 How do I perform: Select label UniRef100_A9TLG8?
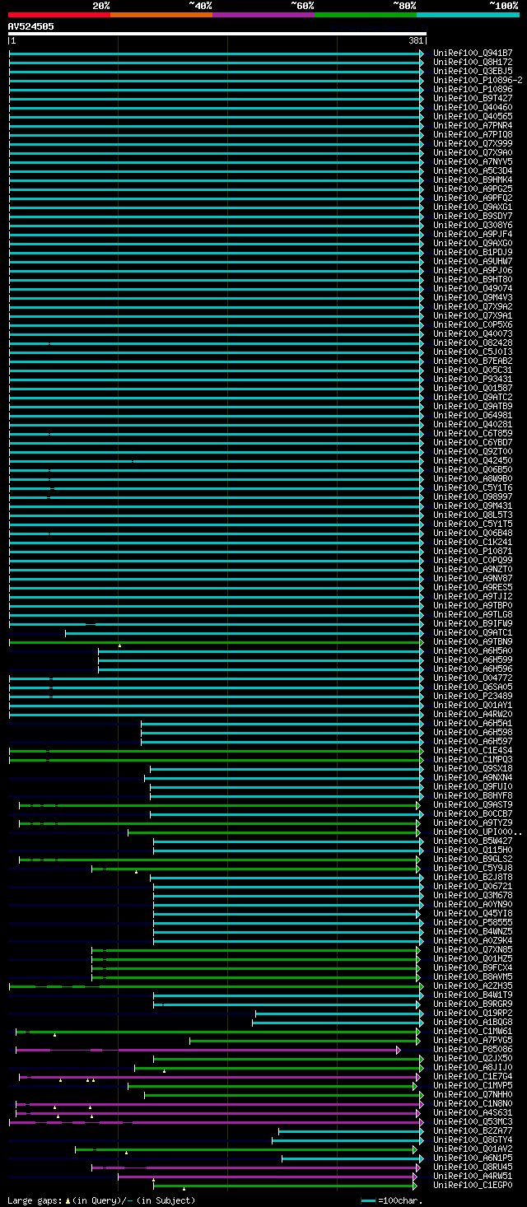pyautogui.click(x=473, y=614)
